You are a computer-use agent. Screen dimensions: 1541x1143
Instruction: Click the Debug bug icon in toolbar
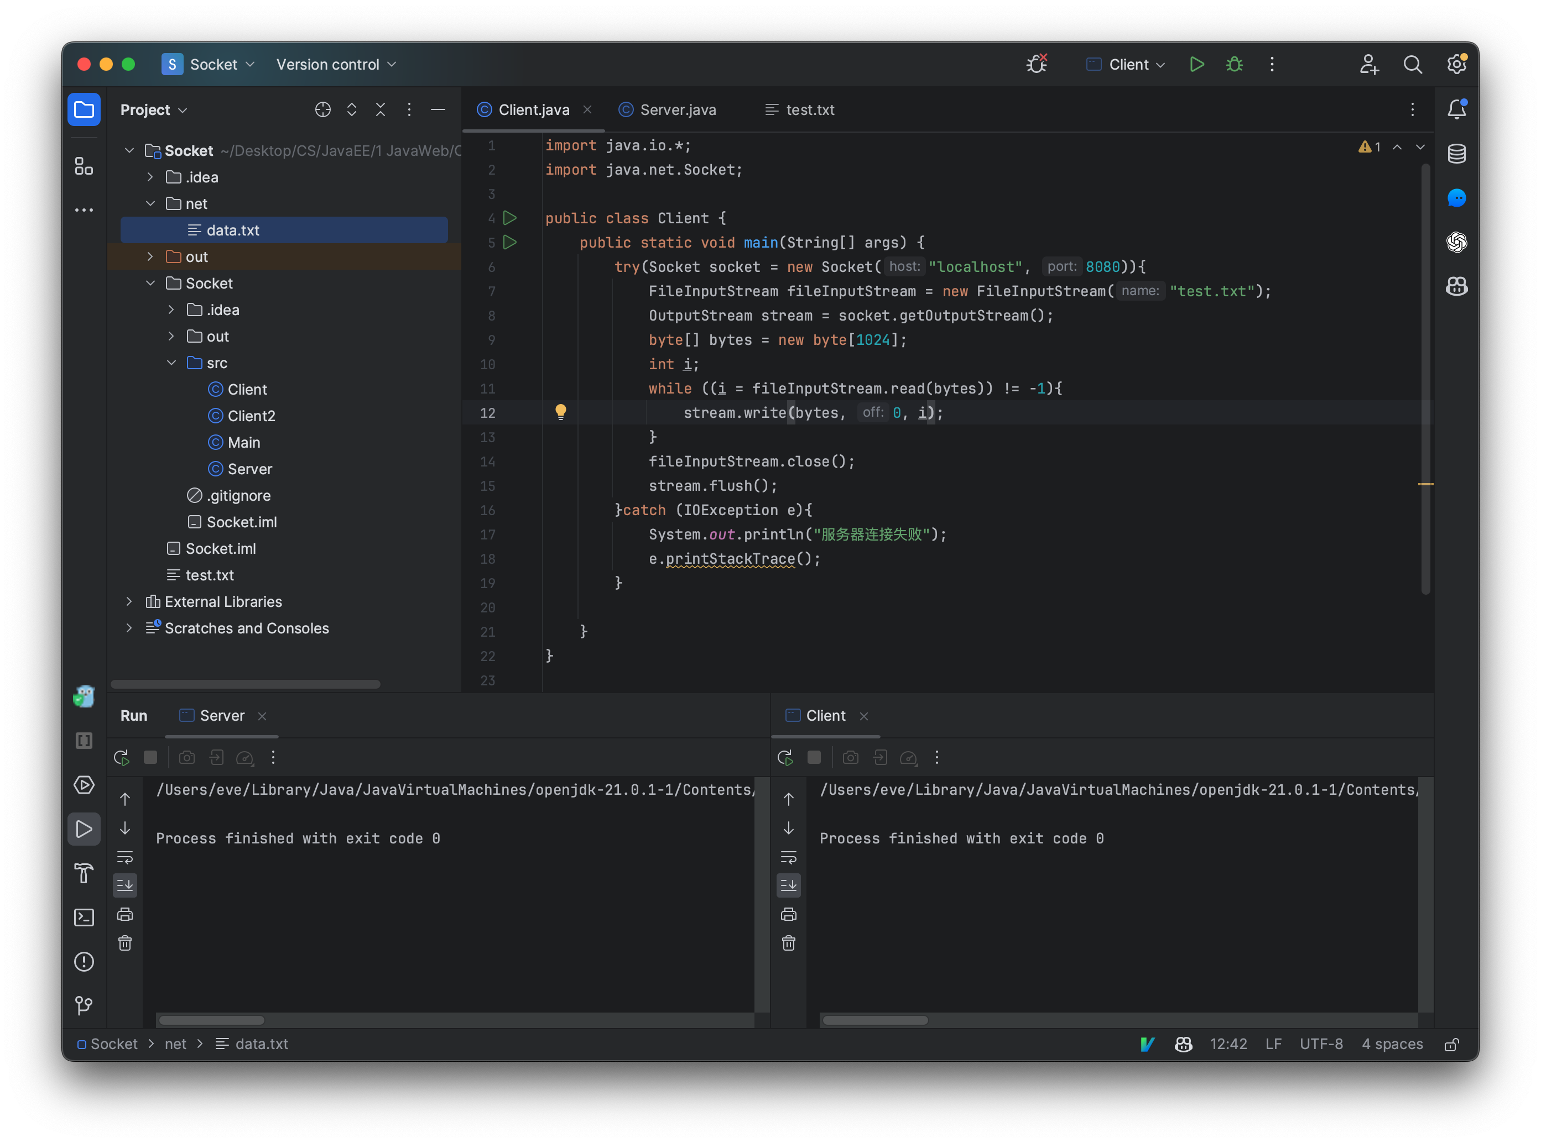tap(1235, 64)
